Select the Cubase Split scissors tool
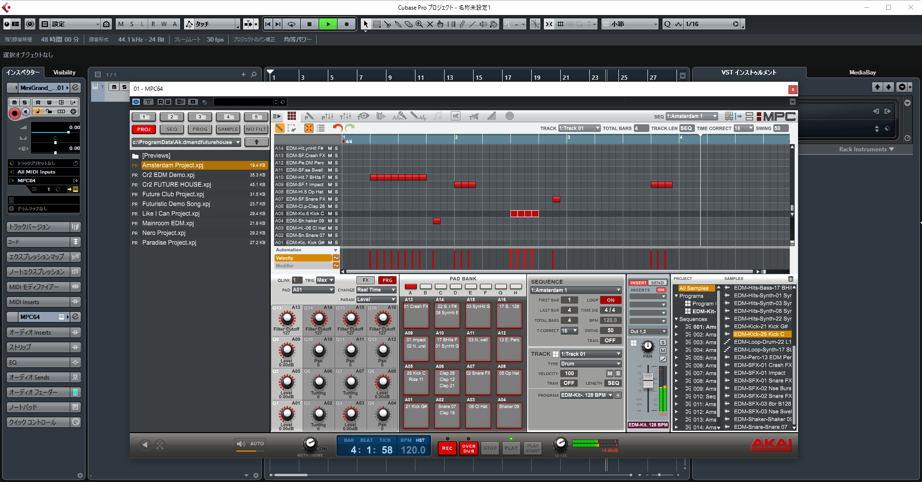Image resolution: width=922 pixels, height=482 pixels. [387, 24]
